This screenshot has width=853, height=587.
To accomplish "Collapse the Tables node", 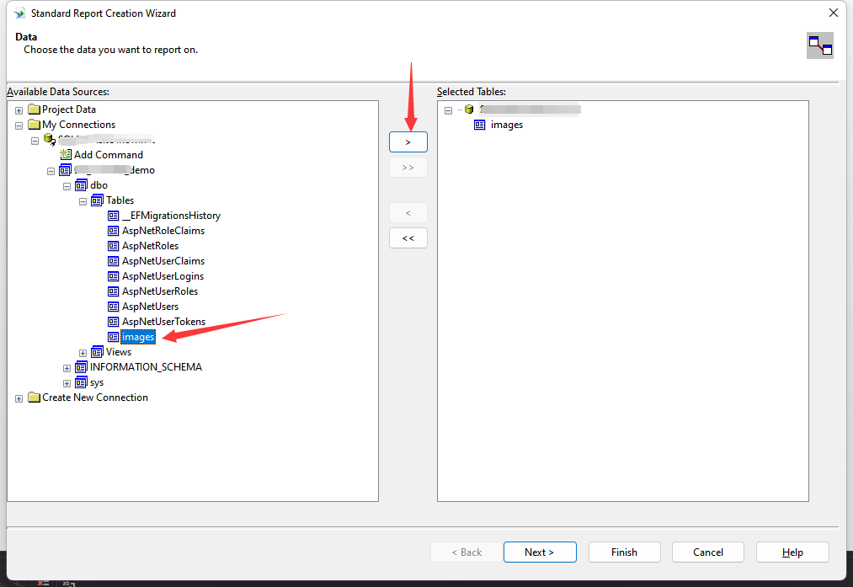I will (83, 200).
